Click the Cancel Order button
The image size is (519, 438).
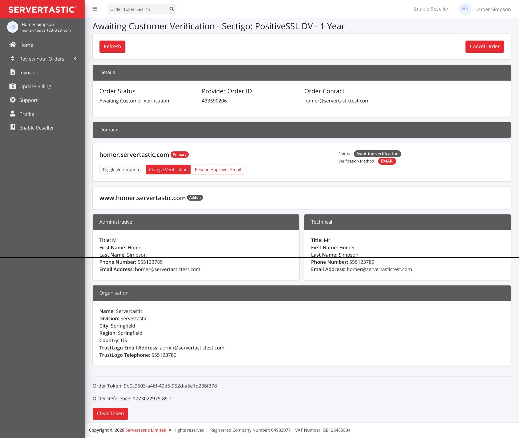[484, 47]
